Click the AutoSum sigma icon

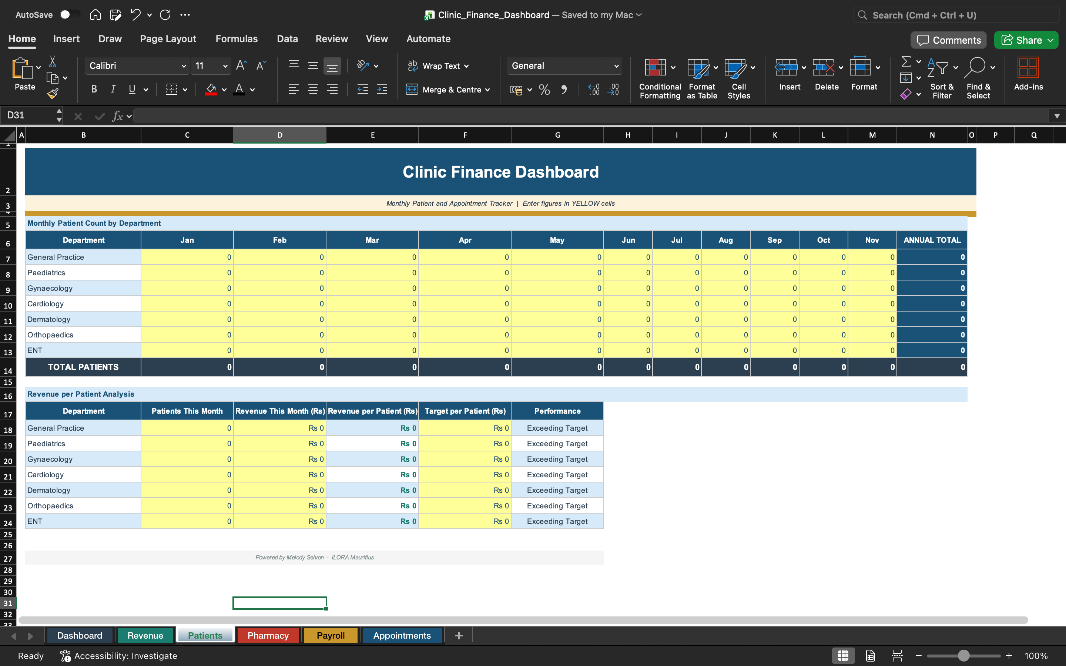click(906, 62)
